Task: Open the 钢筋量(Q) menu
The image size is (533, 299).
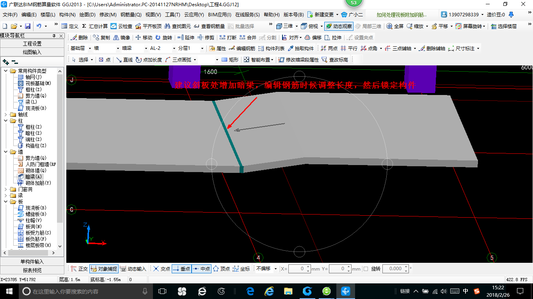Action: pos(131,15)
